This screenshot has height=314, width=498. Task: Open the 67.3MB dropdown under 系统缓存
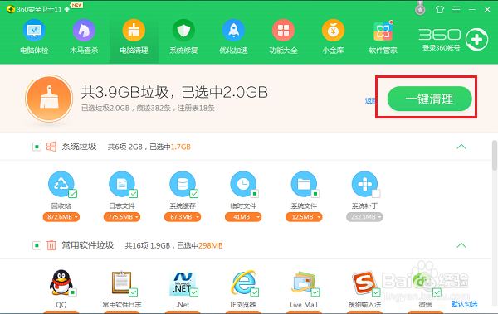pos(183,217)
